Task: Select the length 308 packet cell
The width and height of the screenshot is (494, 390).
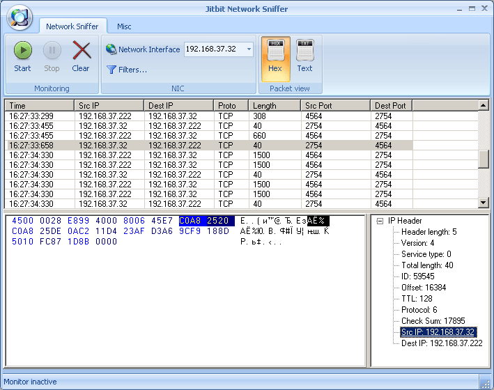Action: [275, 116]
